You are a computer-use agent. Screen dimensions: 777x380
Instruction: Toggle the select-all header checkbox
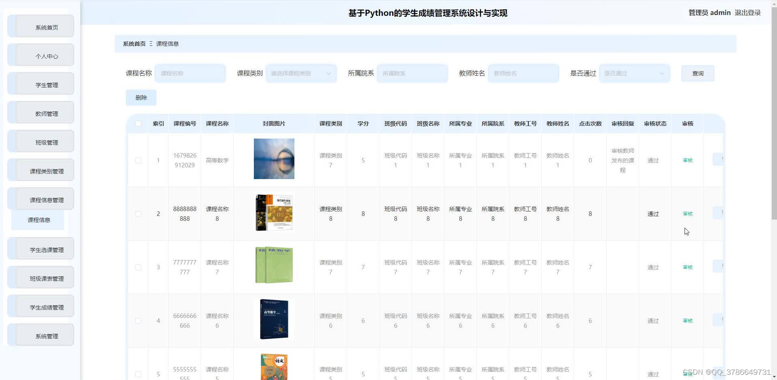coord(138,124)
